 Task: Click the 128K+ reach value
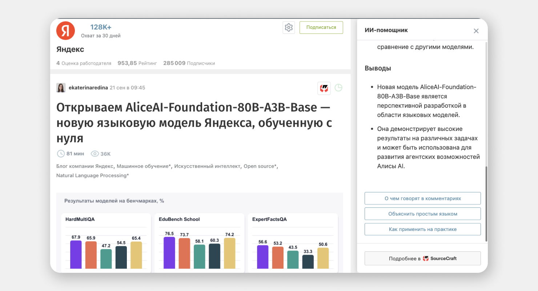(x=101, y=27)
